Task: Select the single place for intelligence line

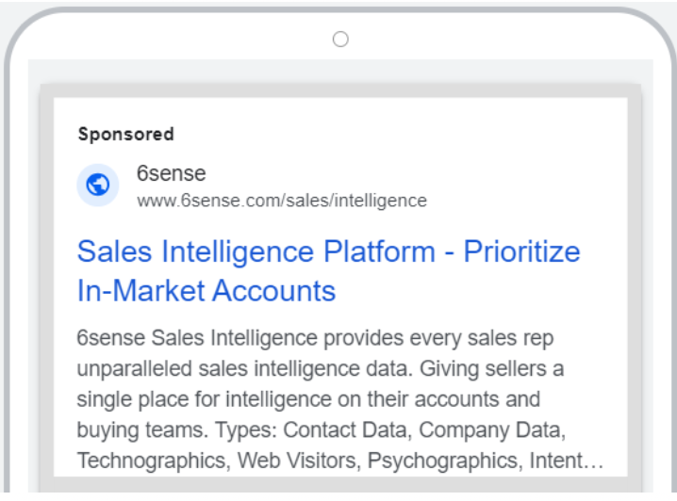Action: 308,399
